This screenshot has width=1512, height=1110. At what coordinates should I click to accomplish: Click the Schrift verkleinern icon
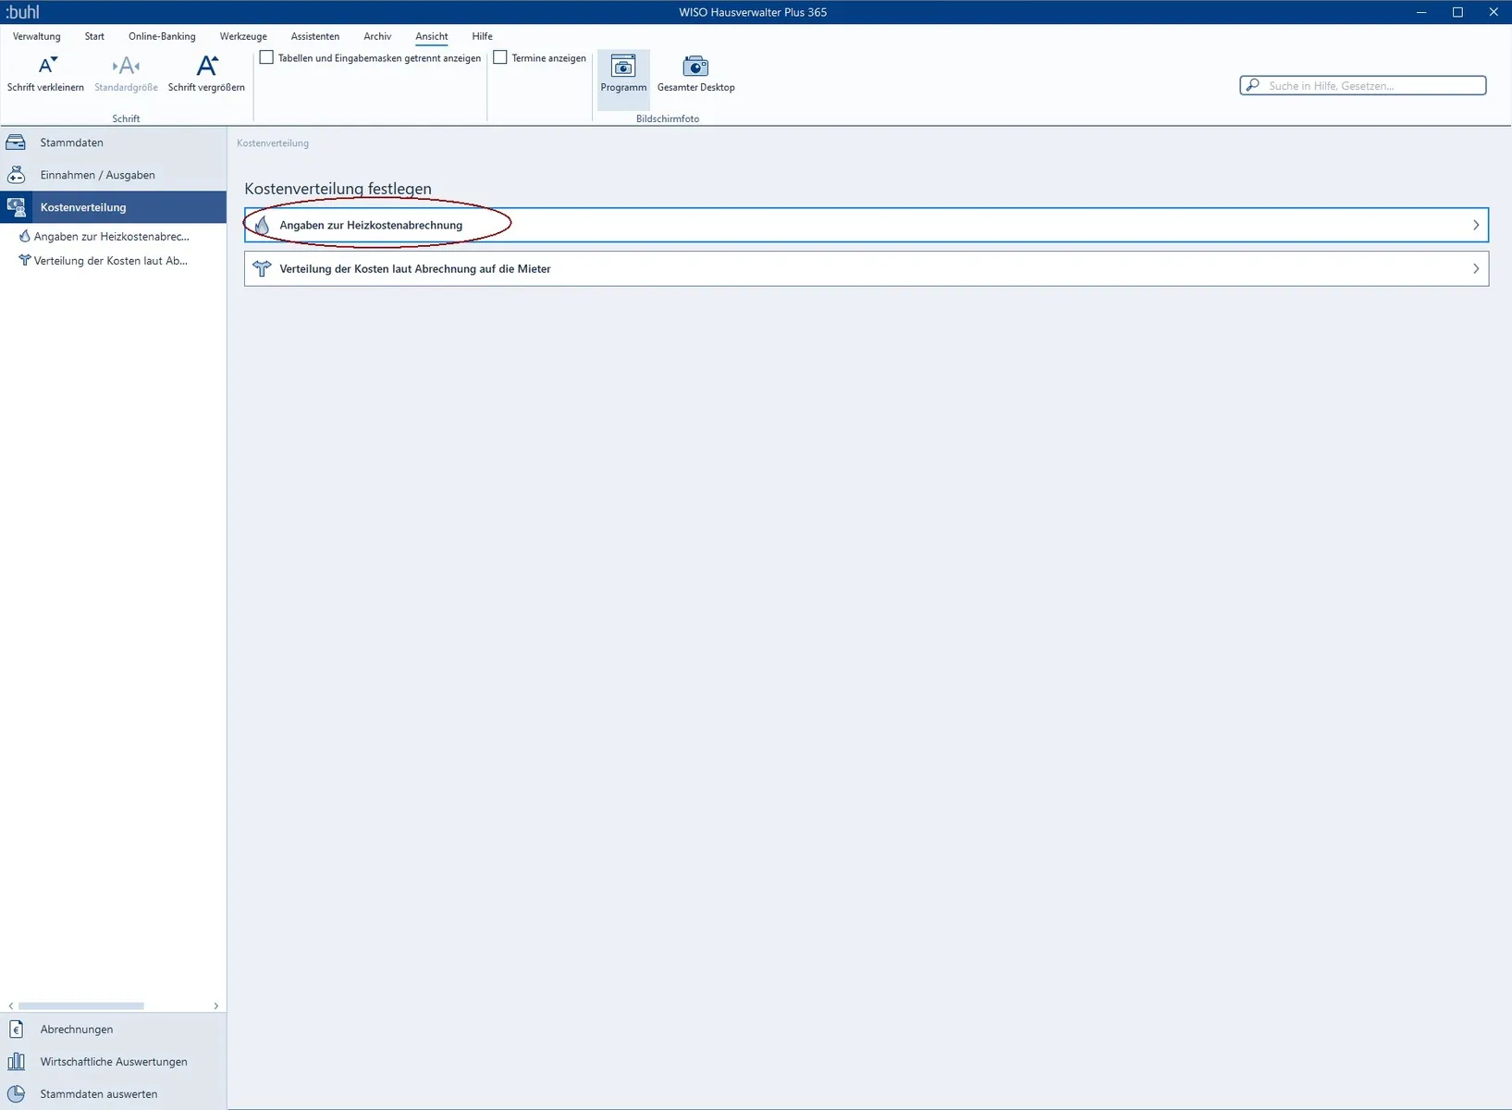click(46, 67)
